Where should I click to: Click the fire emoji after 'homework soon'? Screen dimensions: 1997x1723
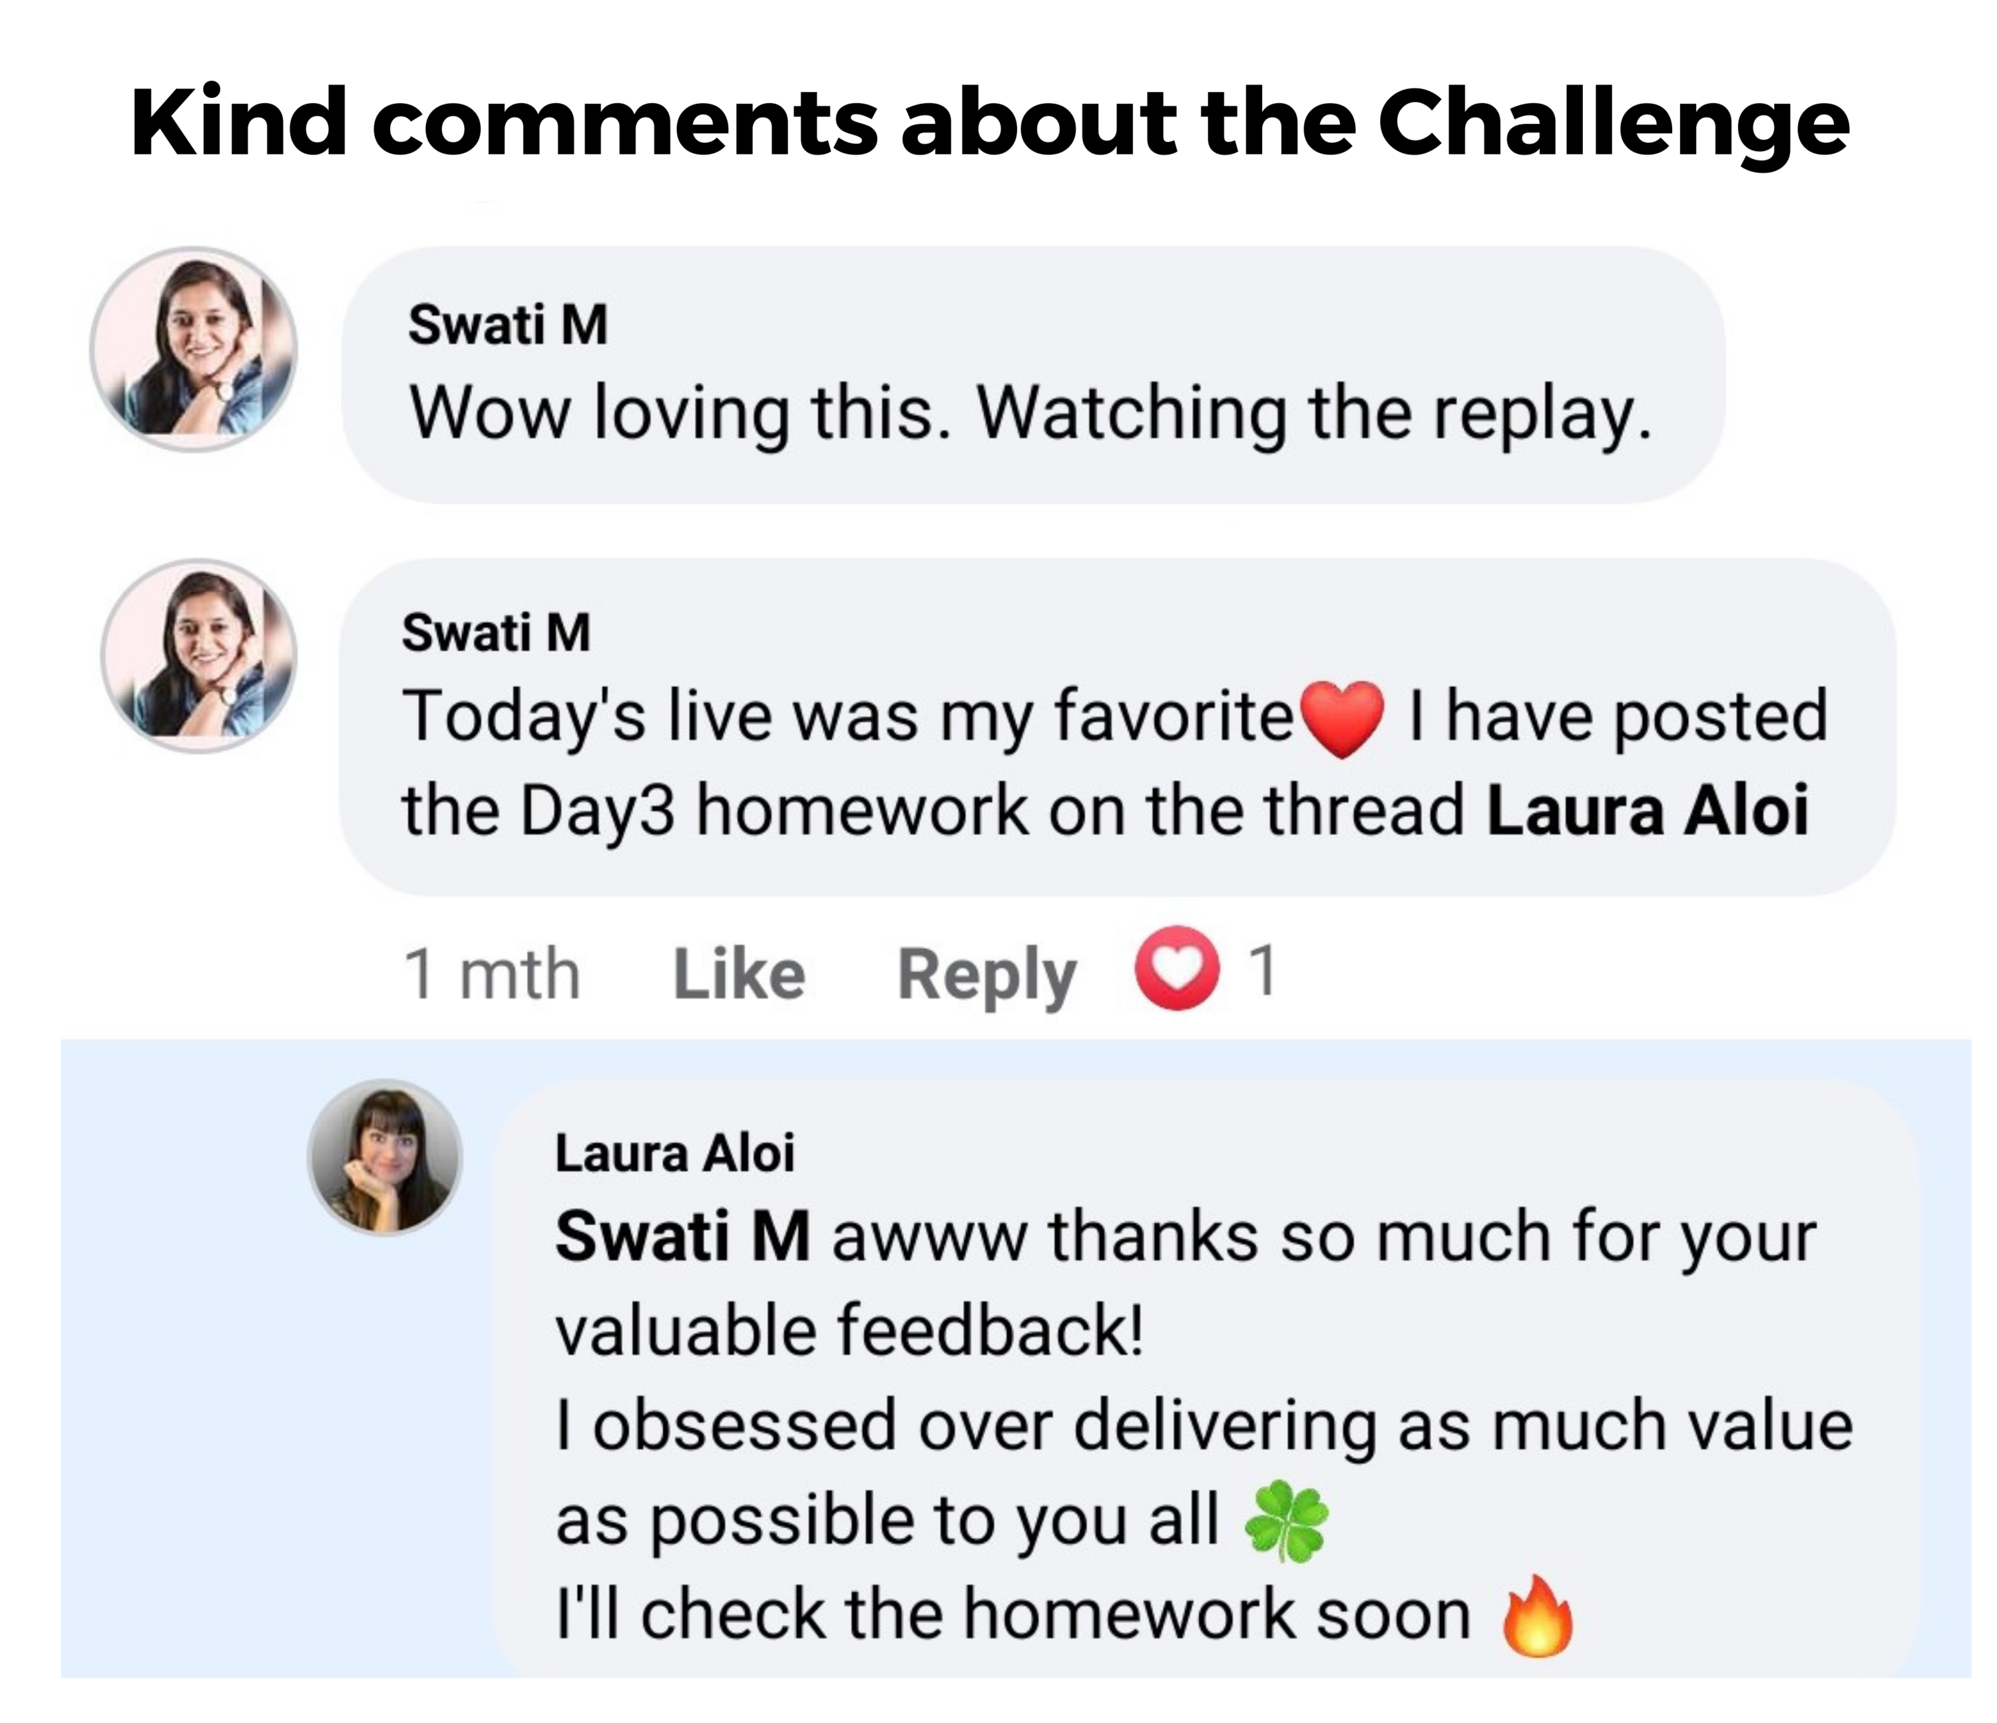pos(1537,1616)
